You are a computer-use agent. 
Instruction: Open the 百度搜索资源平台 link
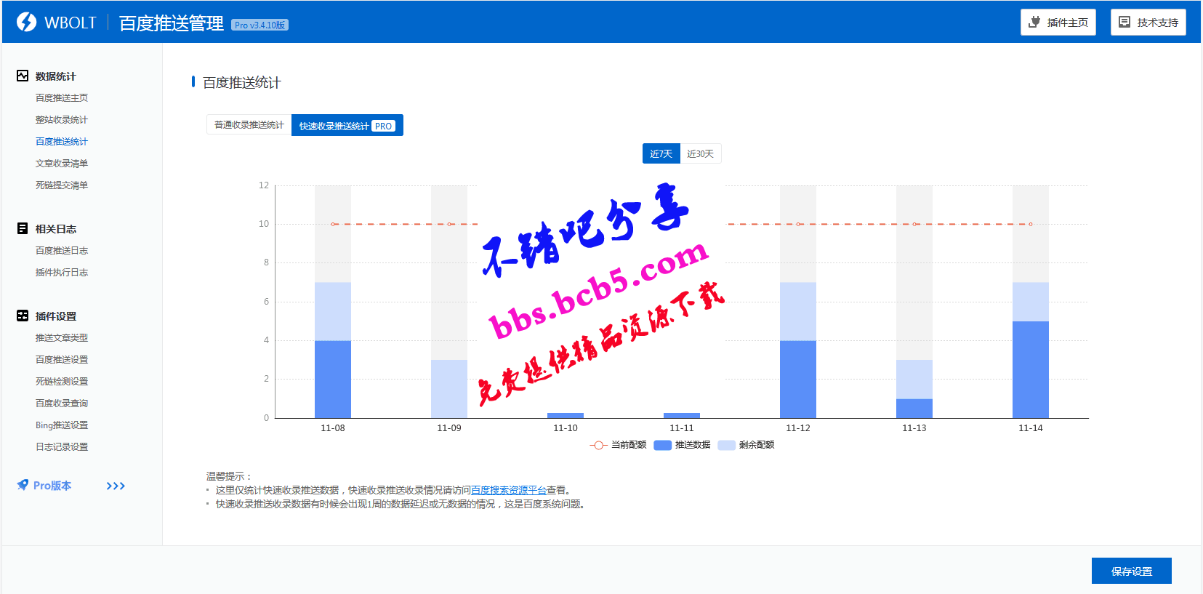point(509,490)
